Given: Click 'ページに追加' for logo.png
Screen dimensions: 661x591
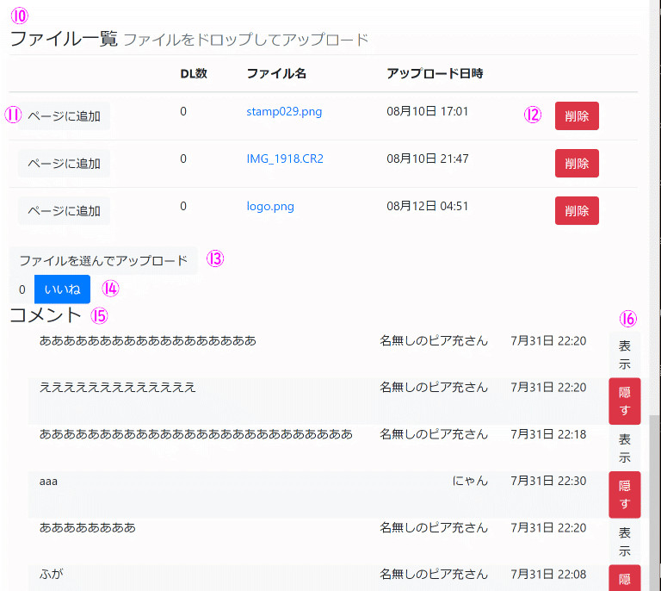Looking at the screenshot, I should [x=64, y=211].
